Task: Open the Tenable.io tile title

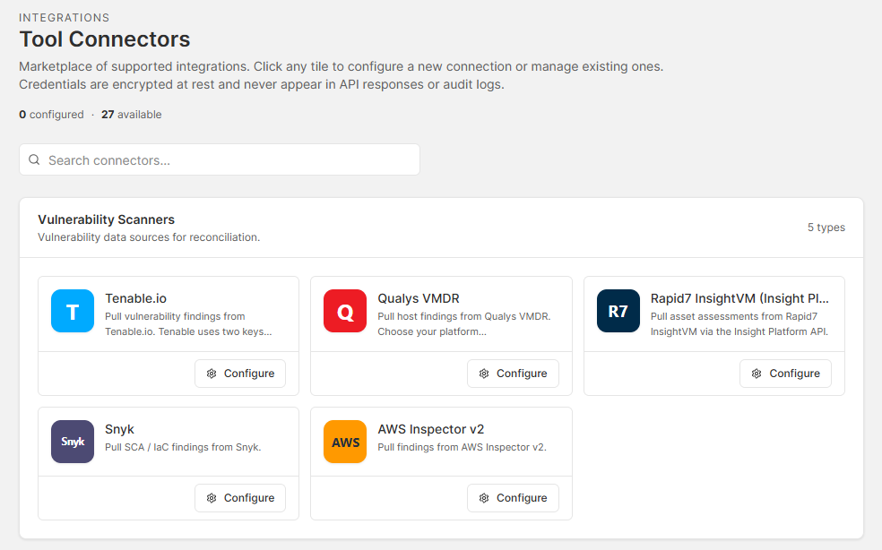Action: pyautogui.click(x=135, y=298)
